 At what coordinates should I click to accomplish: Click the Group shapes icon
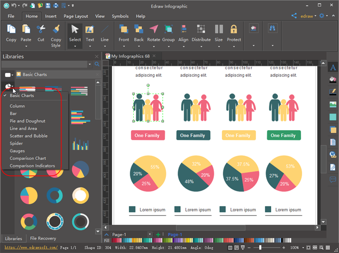pyautogui.click(x=169, y=30)
